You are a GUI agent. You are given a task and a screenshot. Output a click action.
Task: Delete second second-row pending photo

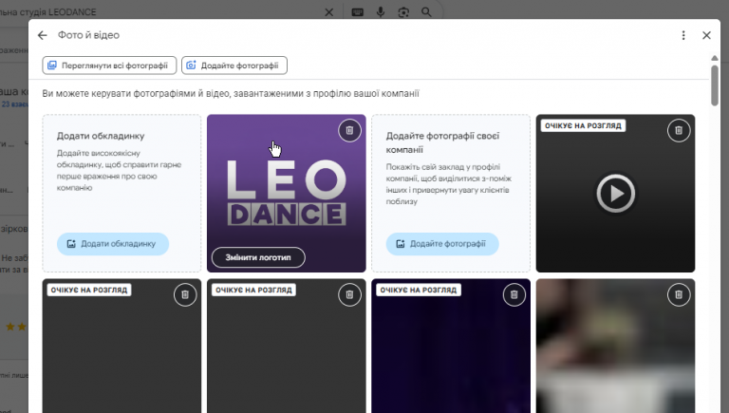349,295
